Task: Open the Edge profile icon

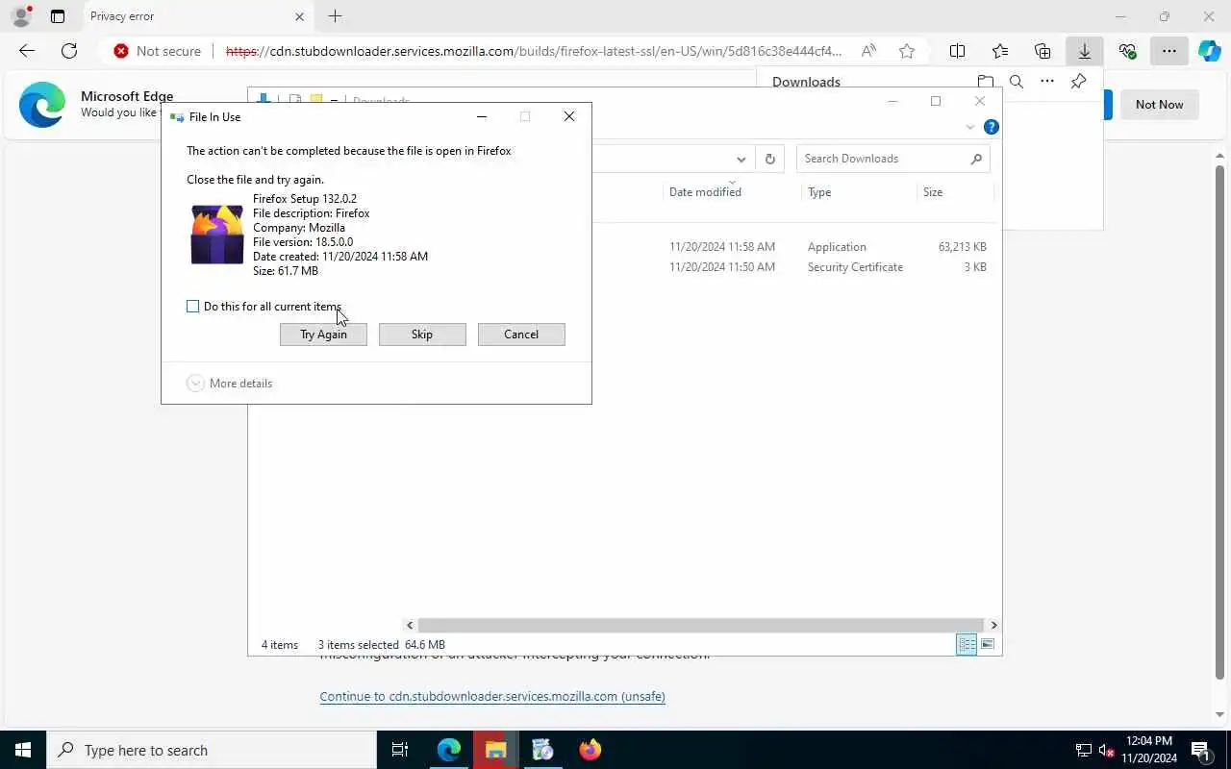Action: tap(21, 16)
